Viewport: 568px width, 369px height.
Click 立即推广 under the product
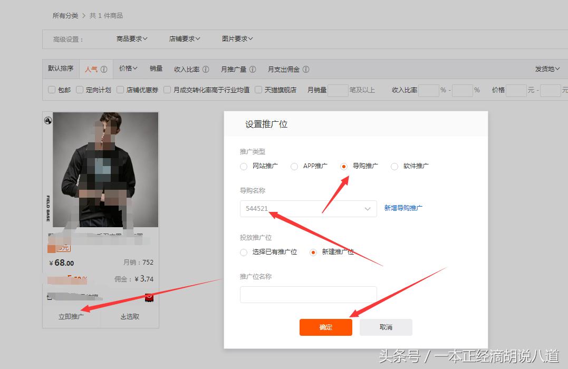coord(72,315)
